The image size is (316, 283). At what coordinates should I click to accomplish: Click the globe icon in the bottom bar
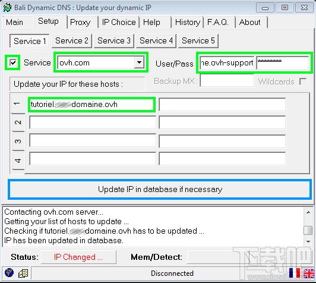pyautogui.click(x=9, y=273)
